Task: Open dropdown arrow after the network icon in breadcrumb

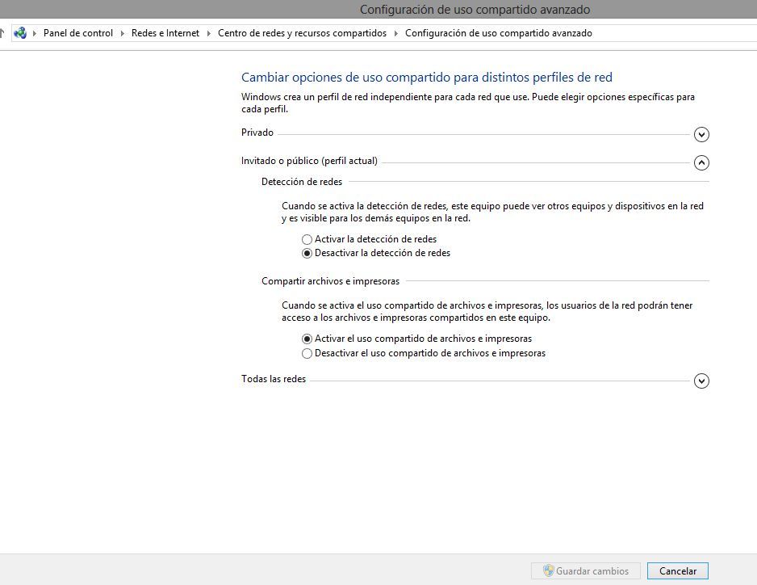Action: coord(34,33)
